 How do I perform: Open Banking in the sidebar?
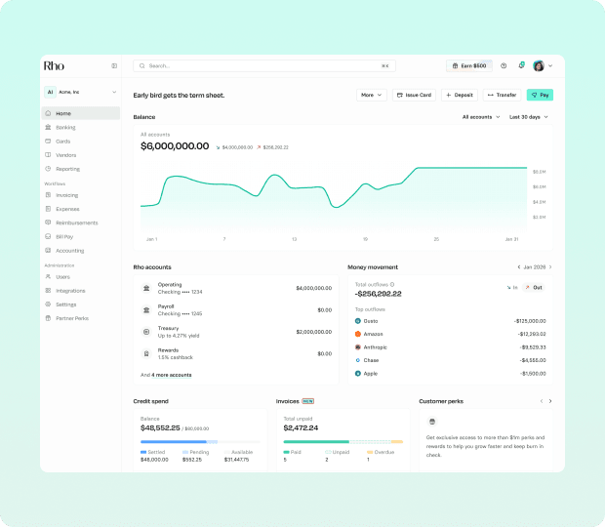click(81, 127)
